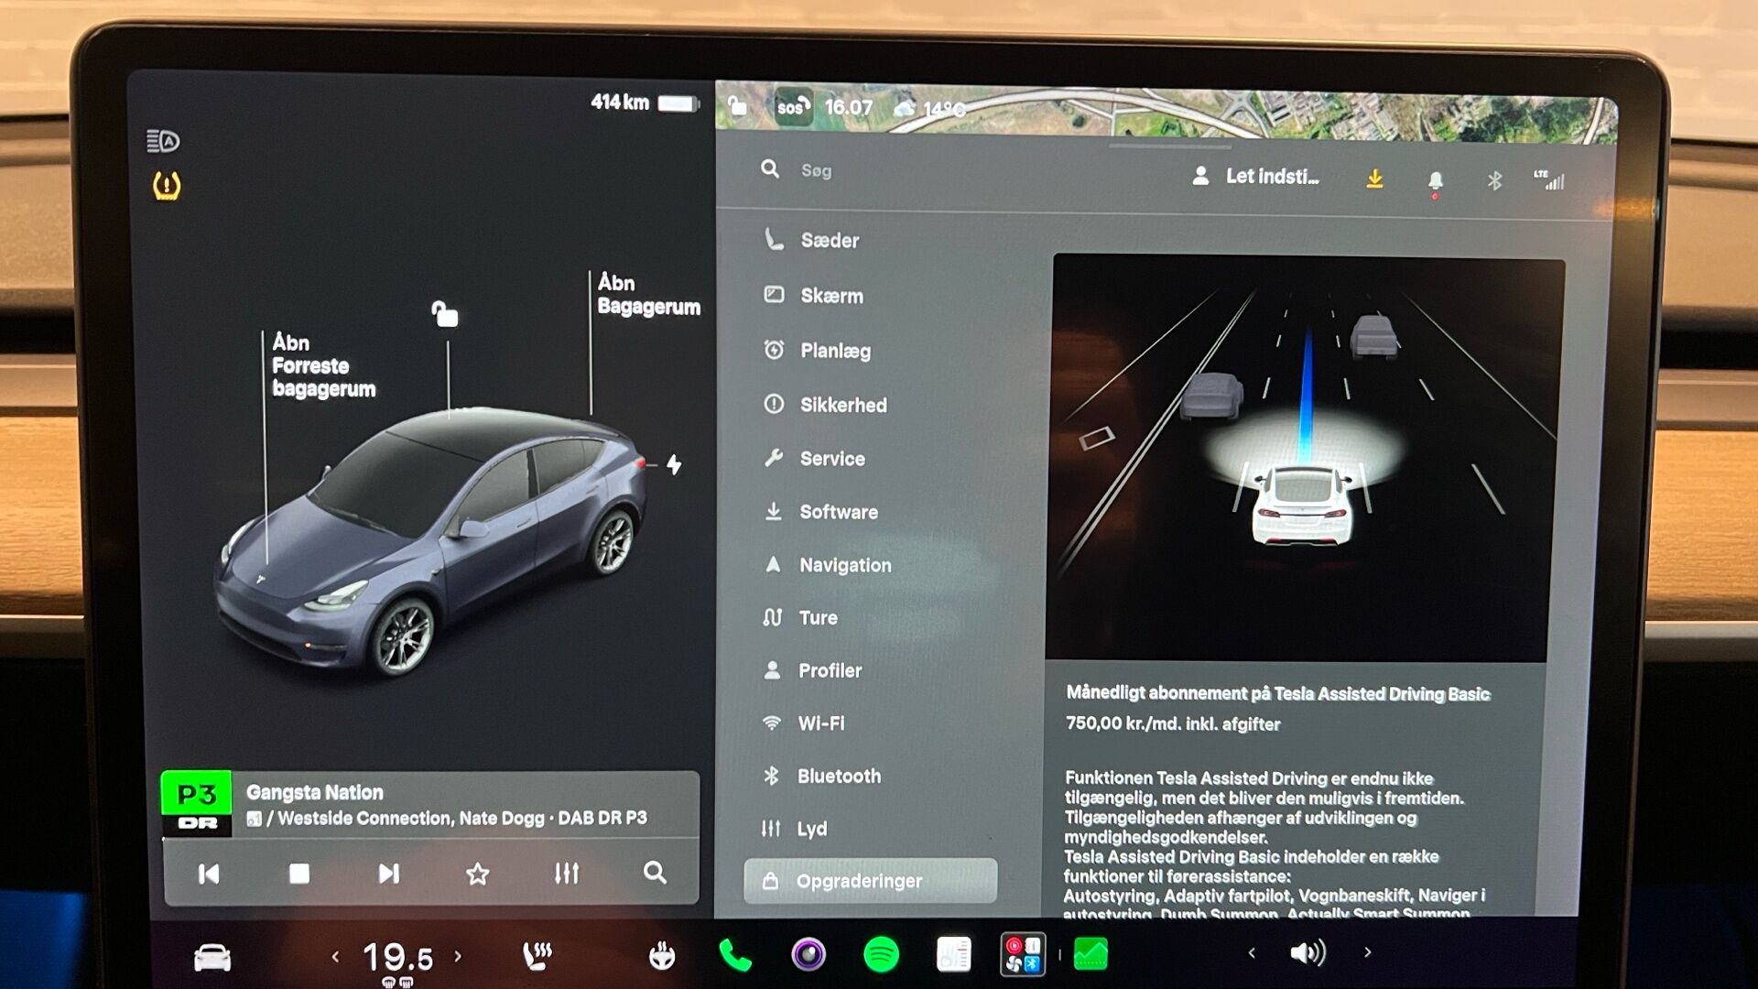Click the charge port lightning icon

(x=674, y=465)
